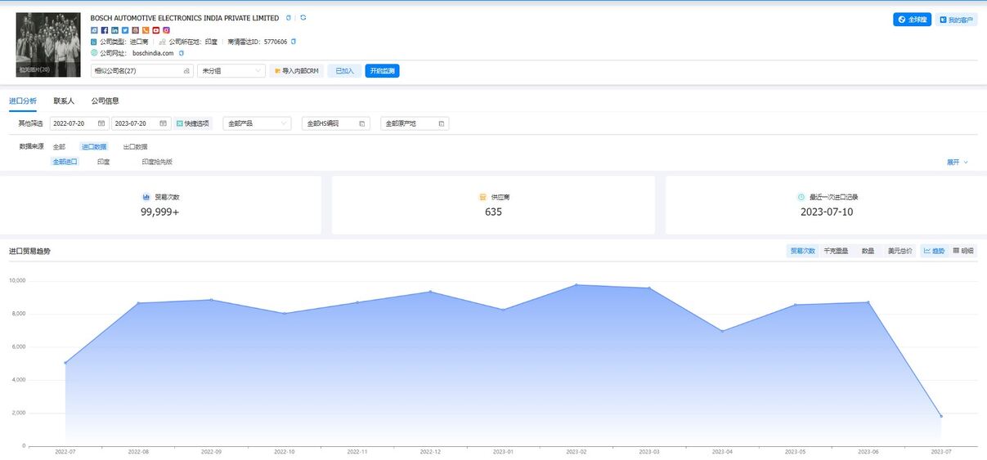Click the 我的客户 my customers button

click(x=957, y=19)
